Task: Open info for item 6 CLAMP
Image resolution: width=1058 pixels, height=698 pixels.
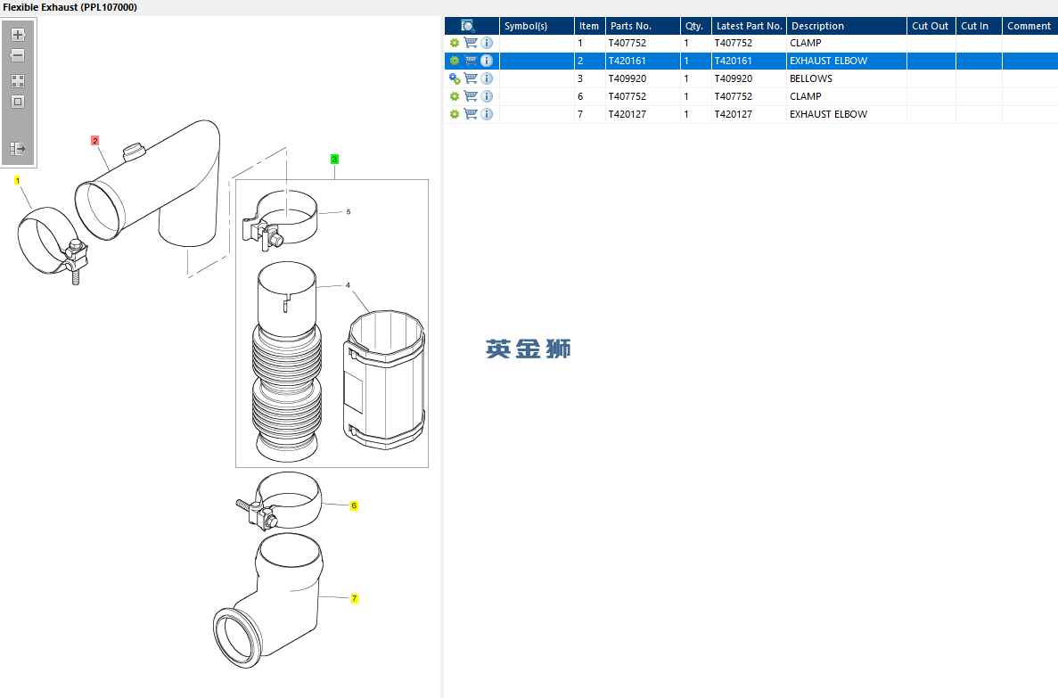Action: coord(487,96)
